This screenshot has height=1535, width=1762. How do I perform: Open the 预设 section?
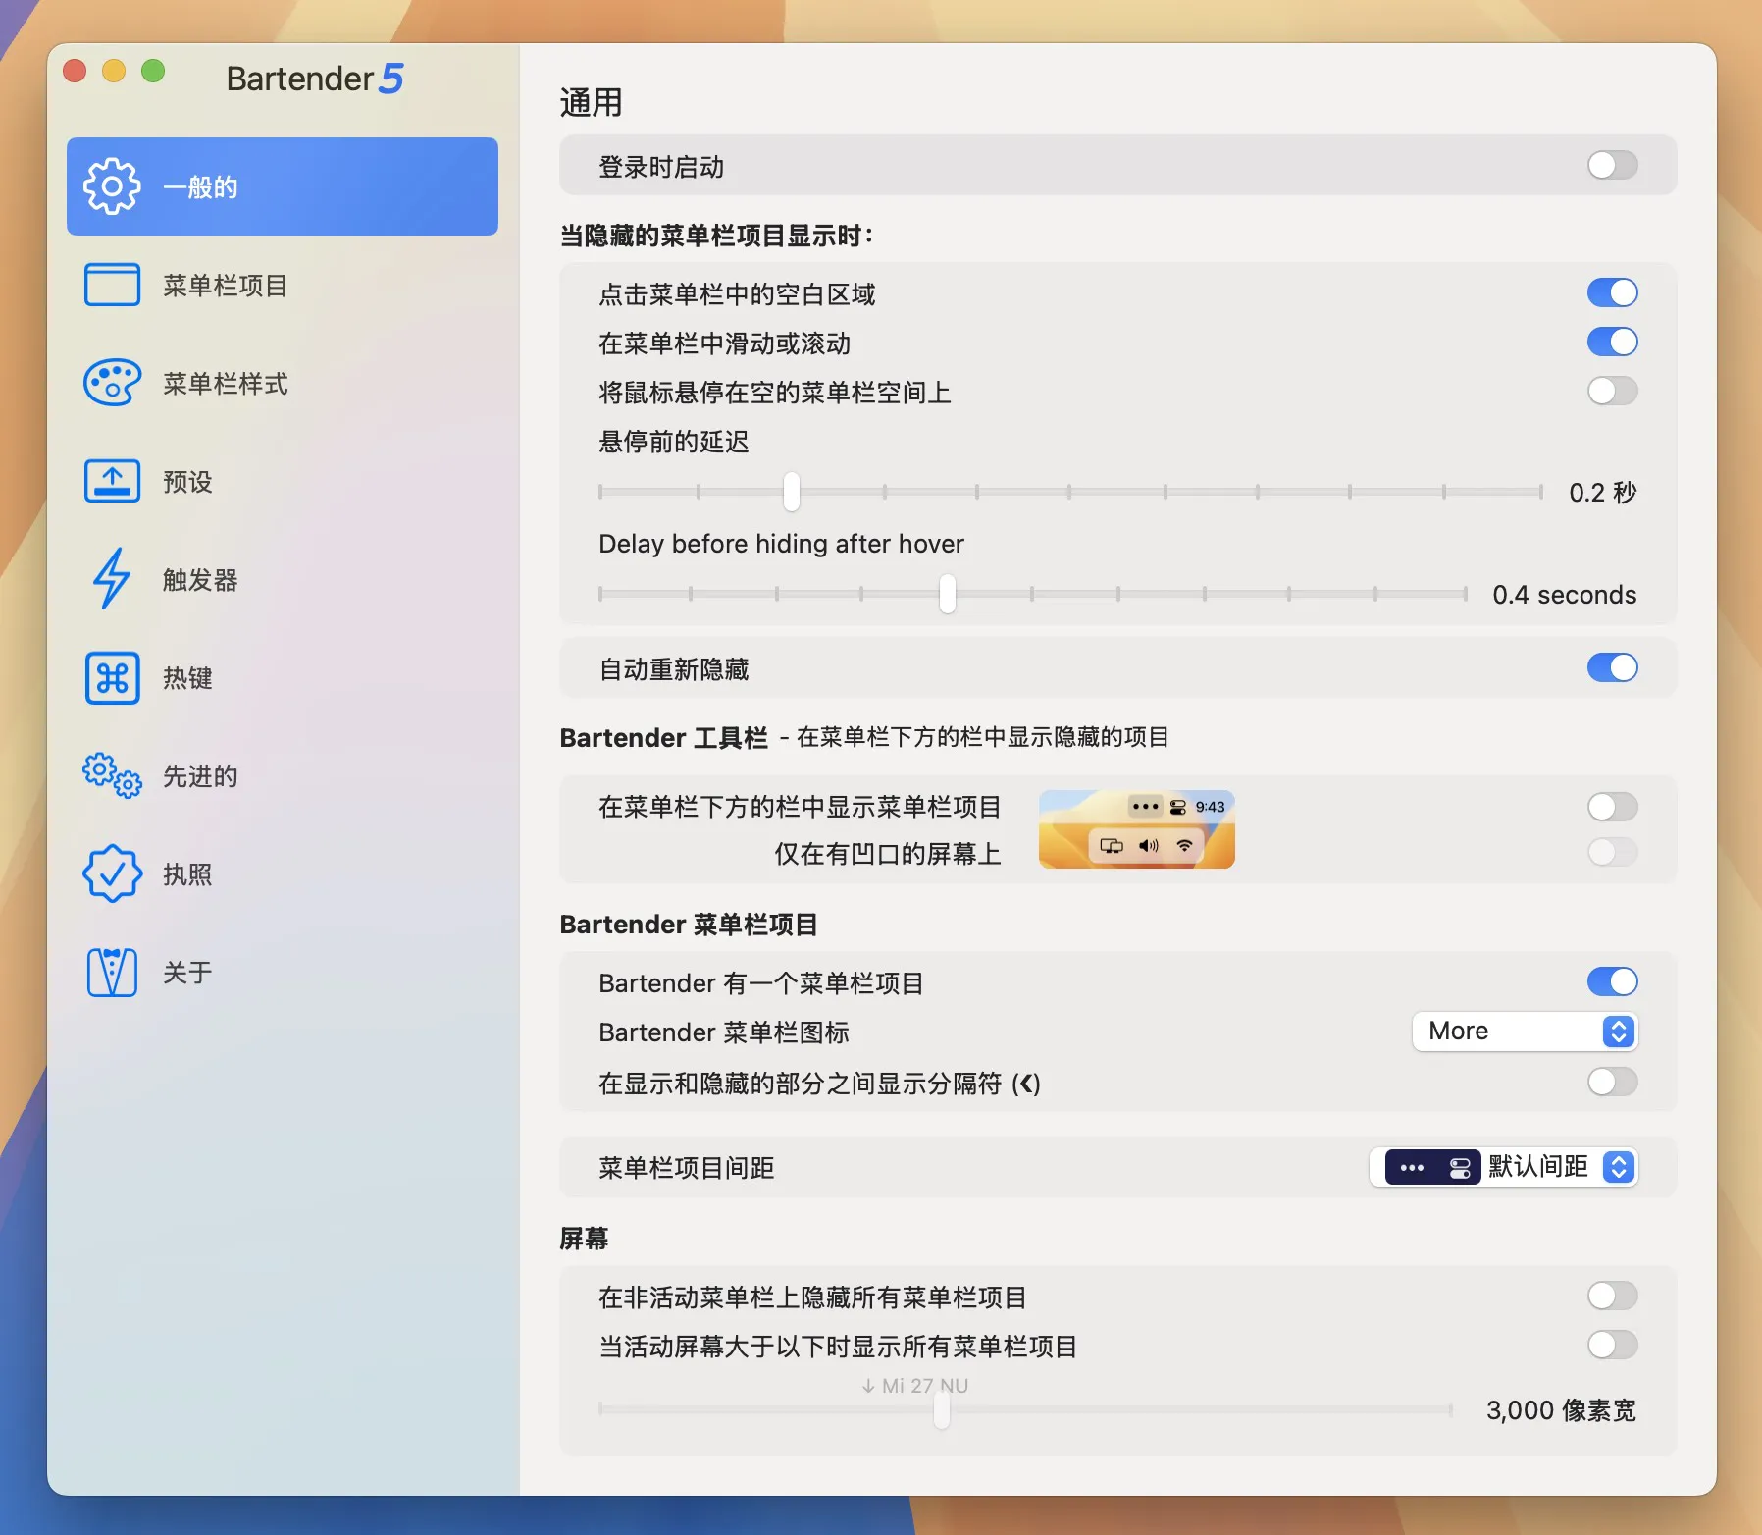[x=283, y=481]
